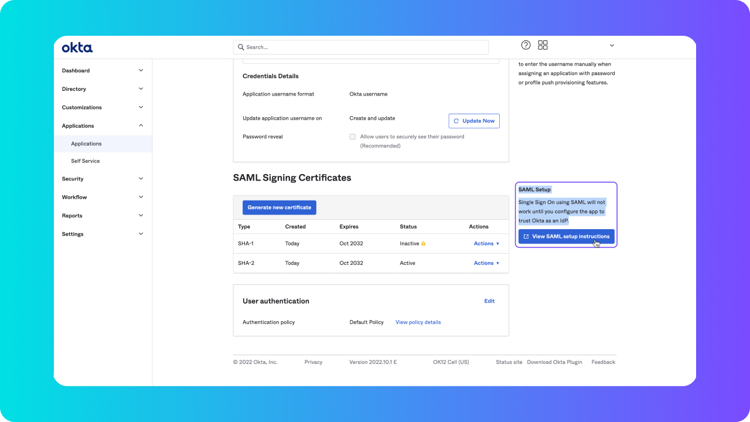The width and height of the screenshot is (750, 422).
Task: Expand the Directory menu chevron
Action: [141, 89]
